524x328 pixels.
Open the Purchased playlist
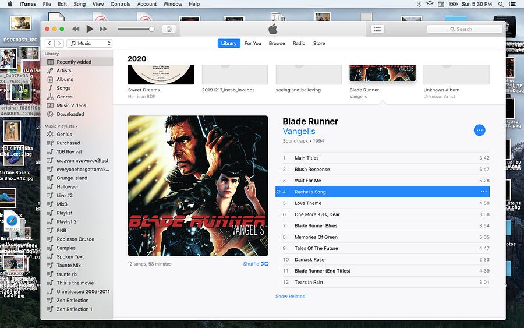[77, 143]
